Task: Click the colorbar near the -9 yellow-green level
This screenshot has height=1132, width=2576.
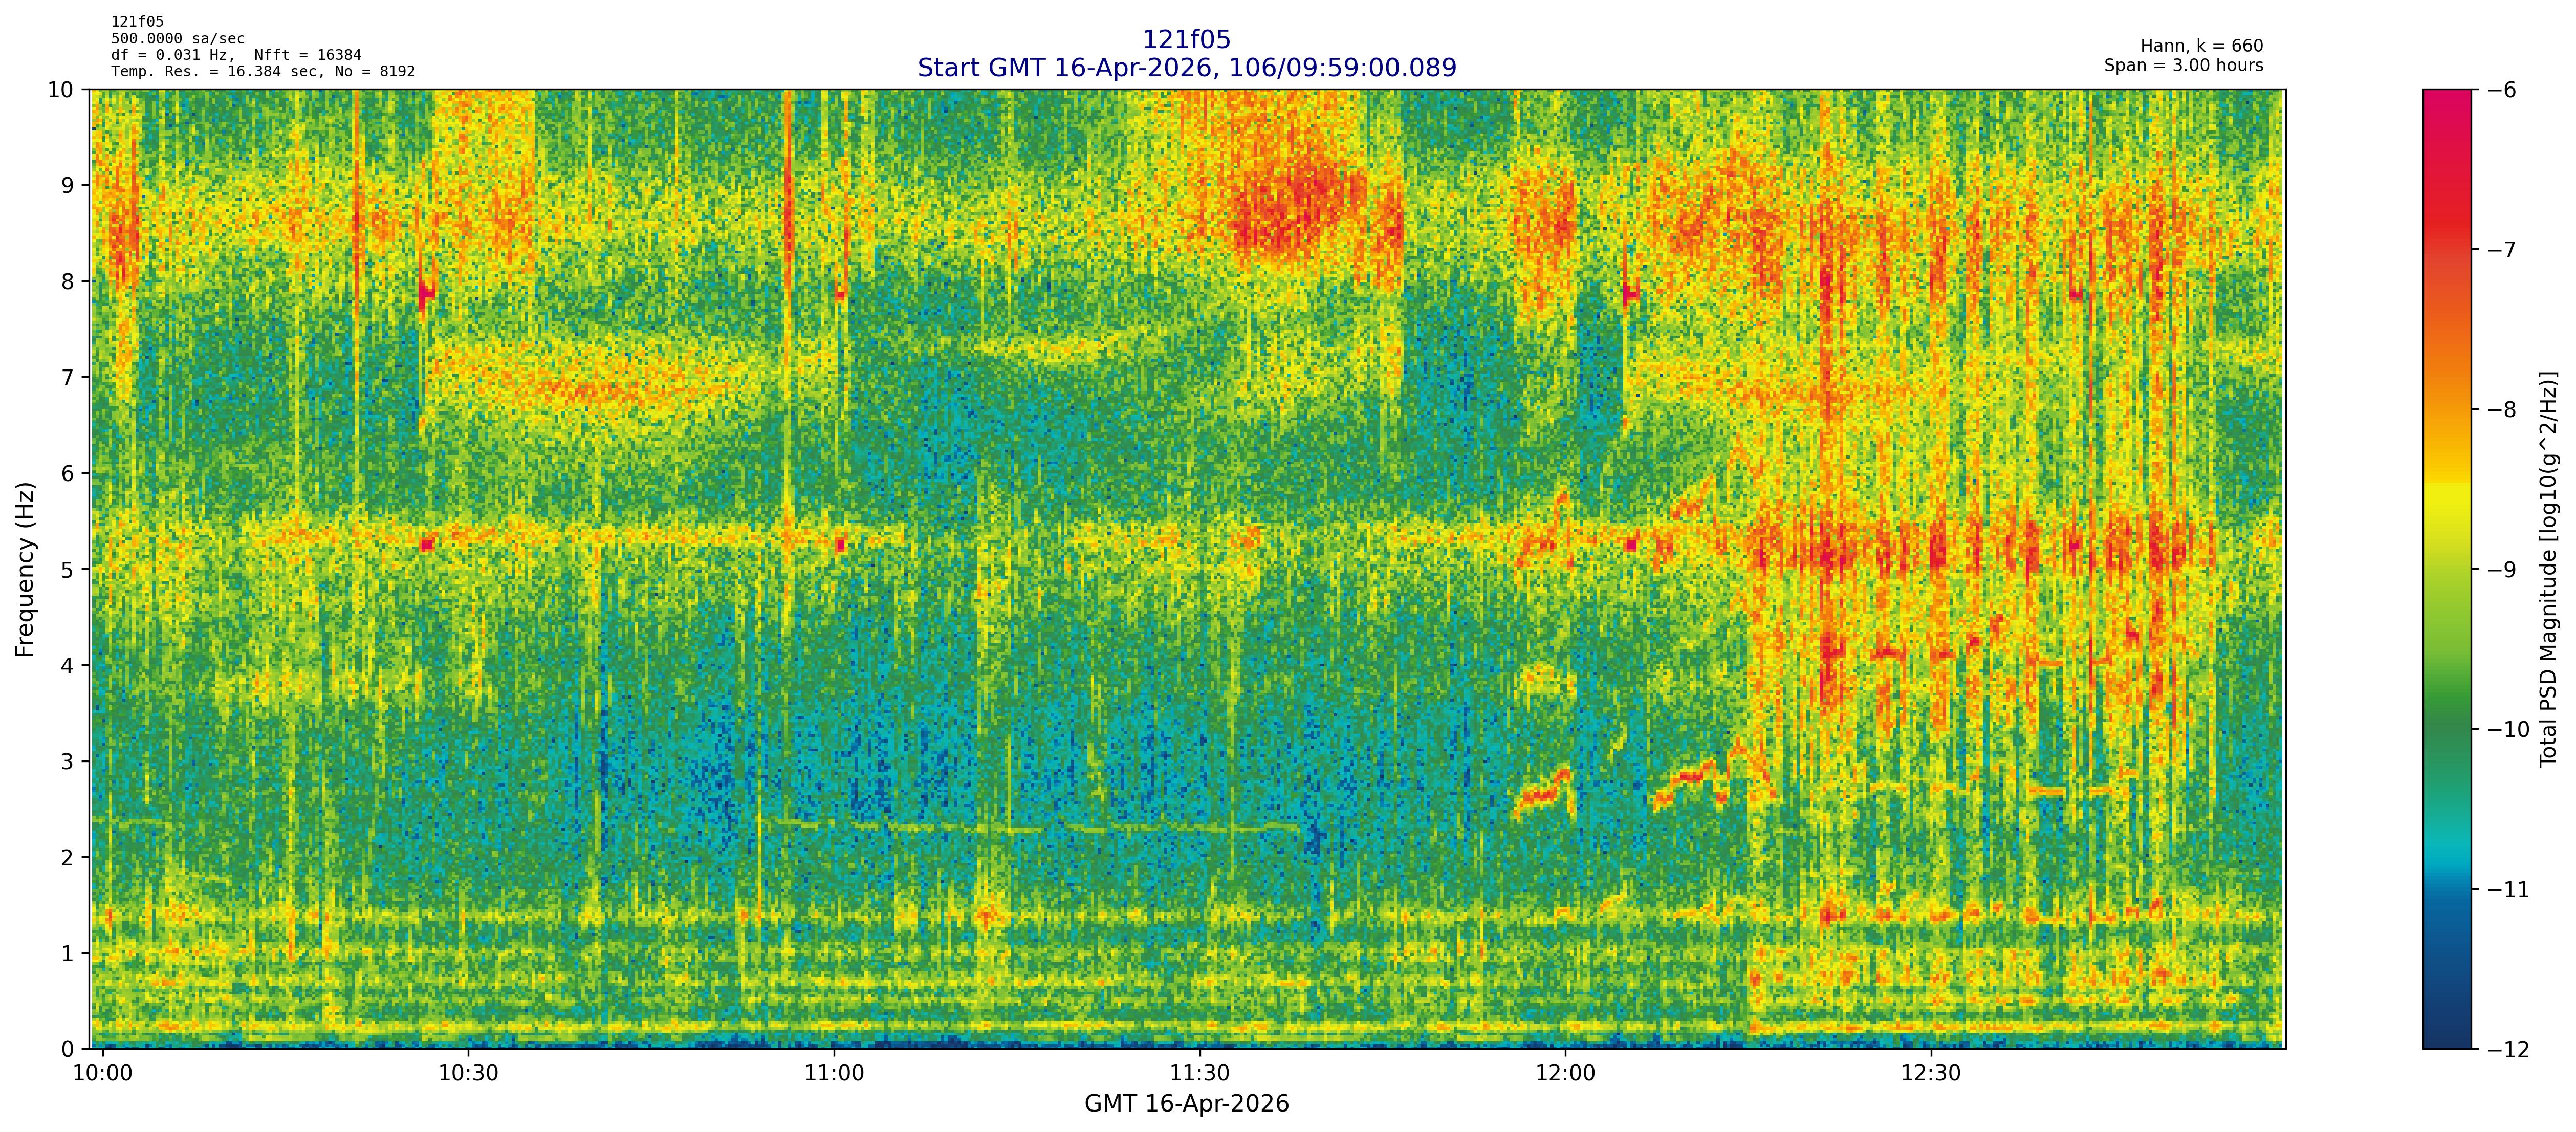Action: 2446,569
